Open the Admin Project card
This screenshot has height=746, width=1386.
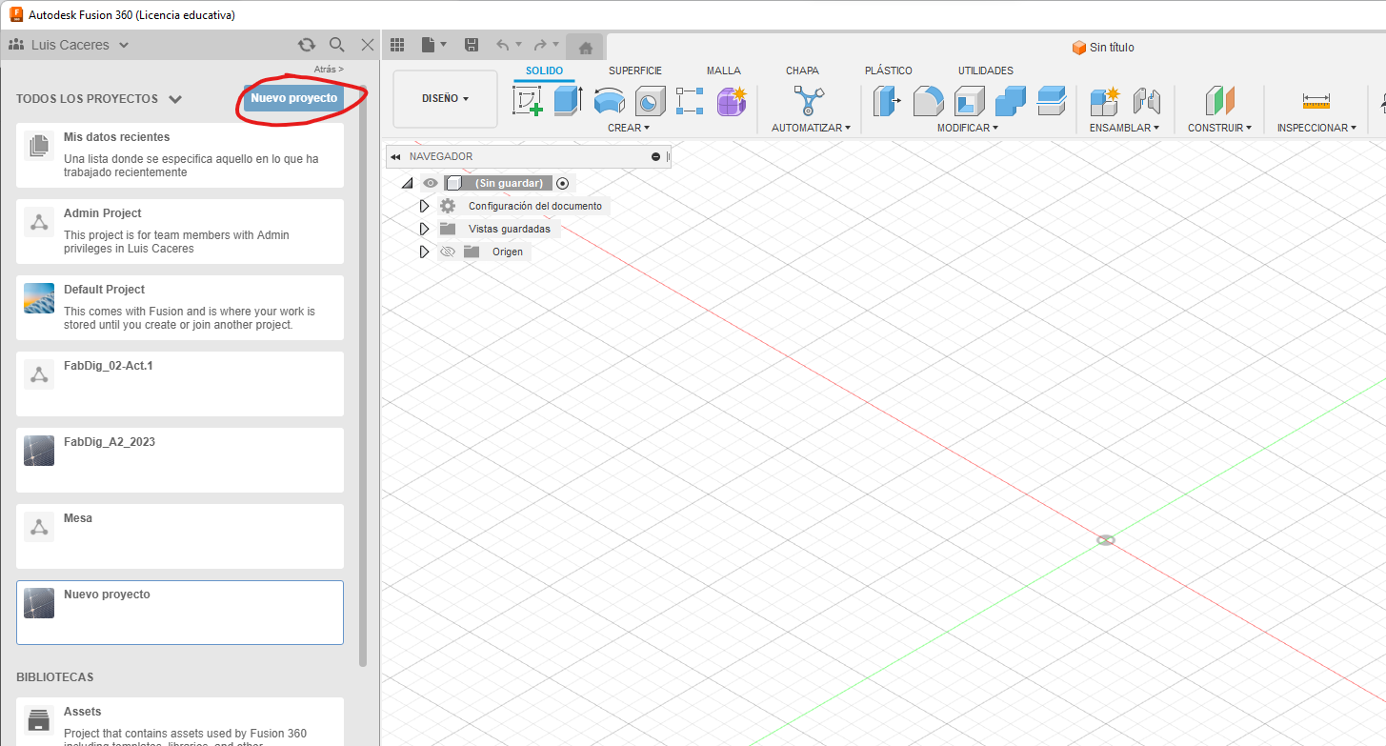click(x=180, y=232)
